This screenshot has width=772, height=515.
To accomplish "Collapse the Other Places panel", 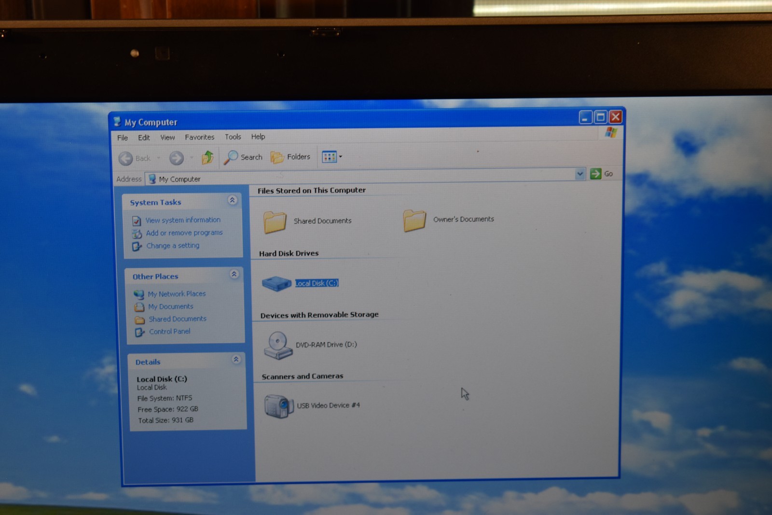I will tap(234, 274).
